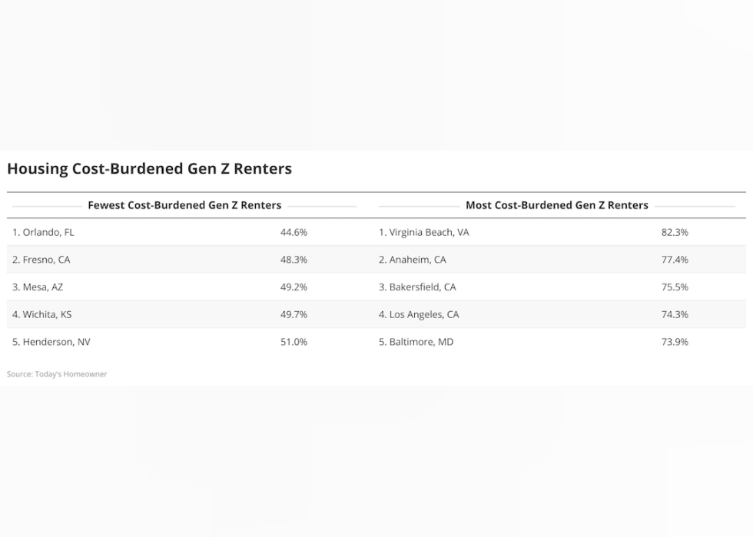Click the Bakersfield, CA entry
753x537 pixels.
[417, 287]
